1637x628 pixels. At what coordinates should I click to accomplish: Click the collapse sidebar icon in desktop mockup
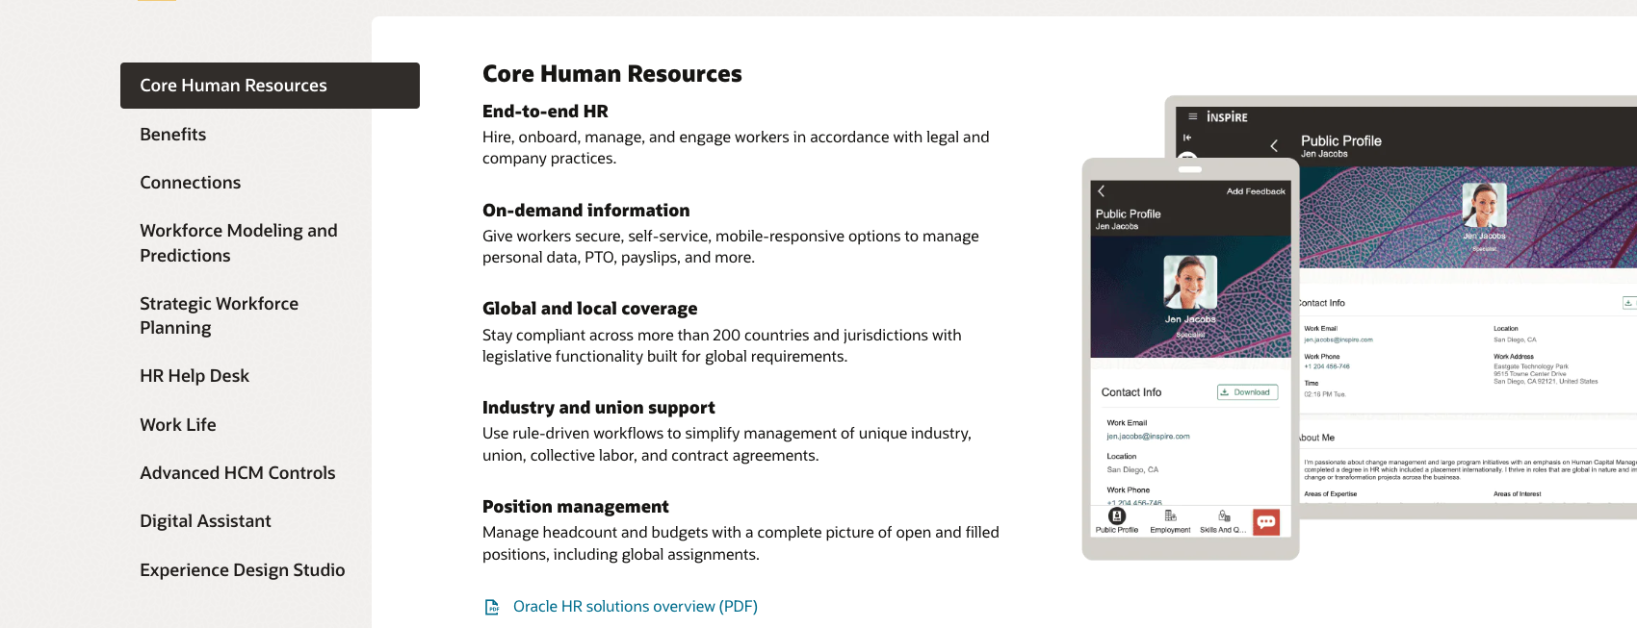(x=1187, y=138)
